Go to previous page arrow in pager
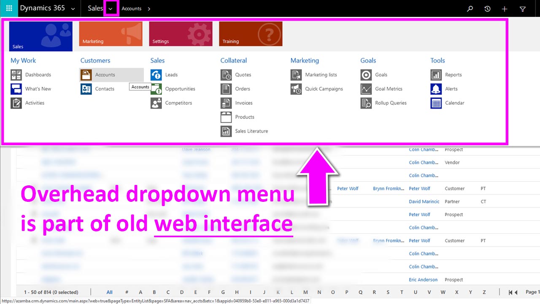This screenshot has width=540, height=304. click(x=516, y=292)
